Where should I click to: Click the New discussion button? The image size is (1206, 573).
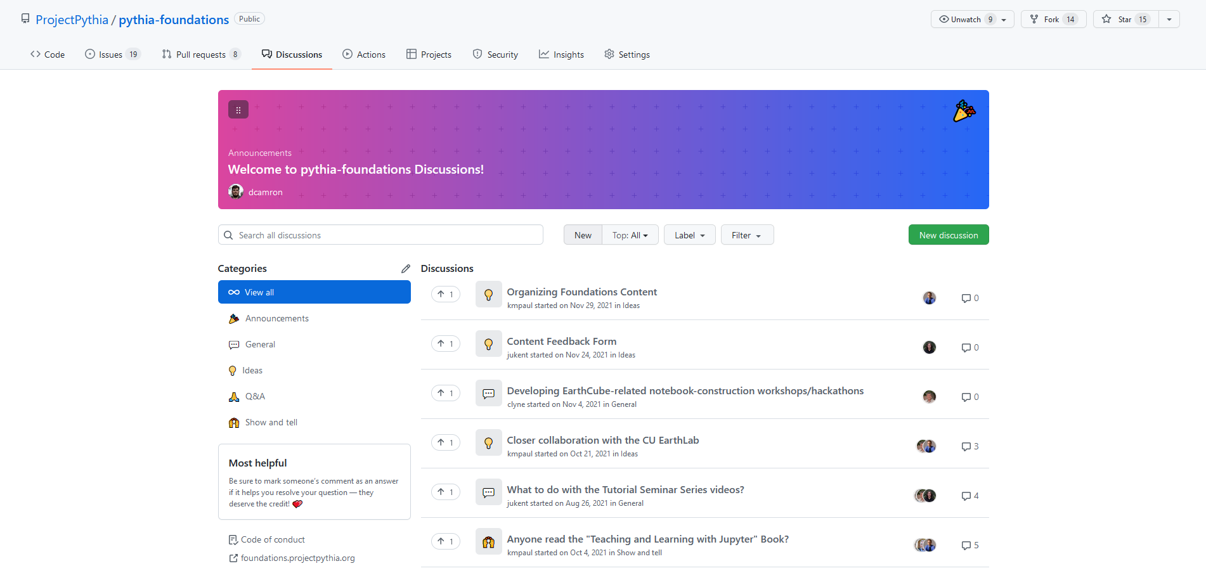pyautogui.click(x=948, y=235)
